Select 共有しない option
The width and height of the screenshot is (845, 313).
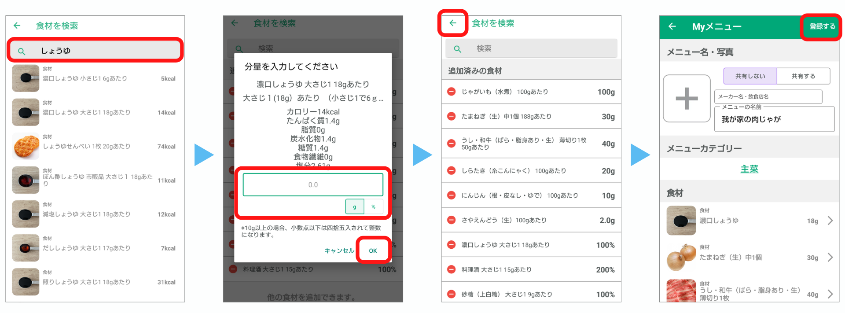pos(750,76)
